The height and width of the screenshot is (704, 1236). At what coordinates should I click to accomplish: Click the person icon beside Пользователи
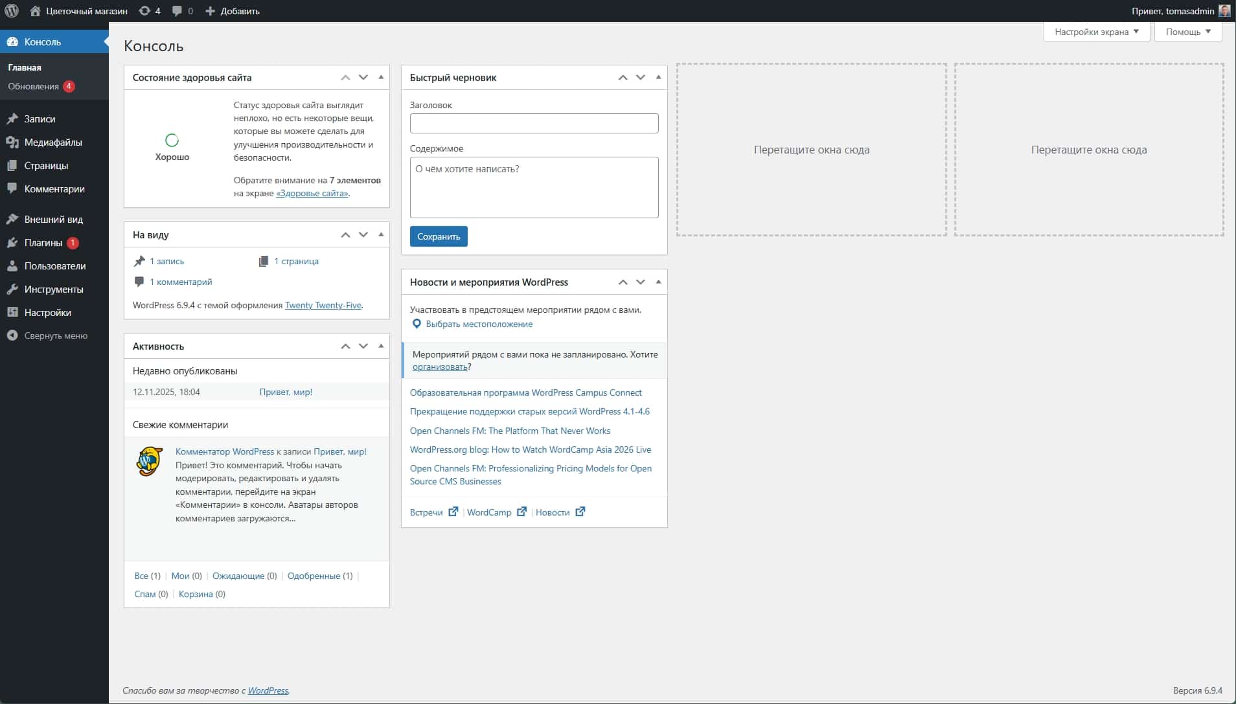[x=12, y=266]
